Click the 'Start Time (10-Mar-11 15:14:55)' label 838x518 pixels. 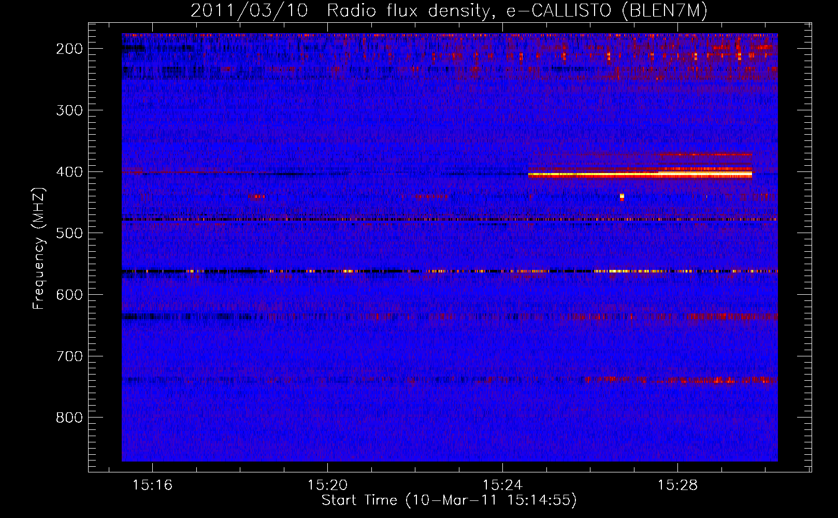point(449,500)
